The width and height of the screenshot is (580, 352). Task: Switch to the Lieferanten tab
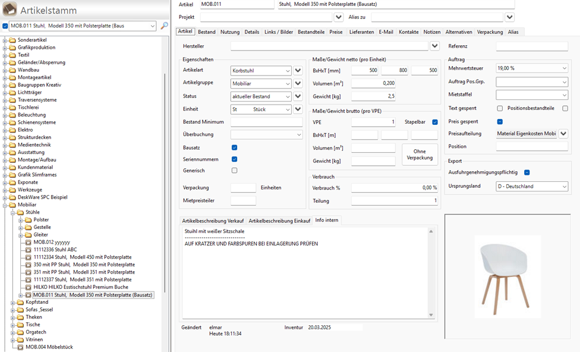click(x=362, y=32)
